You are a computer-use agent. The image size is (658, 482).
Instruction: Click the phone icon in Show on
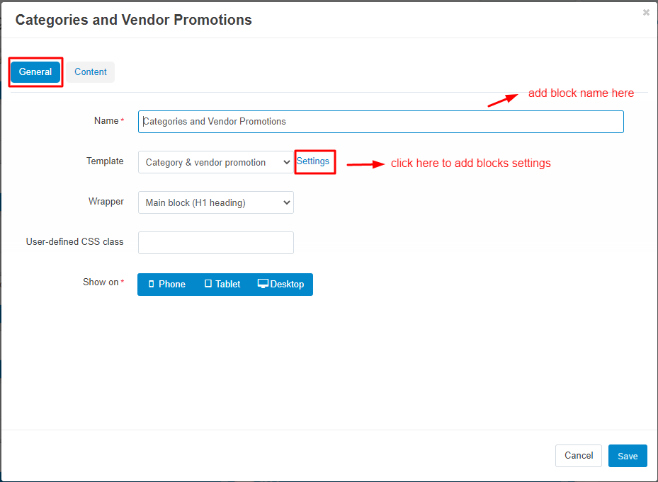[151, 284]
